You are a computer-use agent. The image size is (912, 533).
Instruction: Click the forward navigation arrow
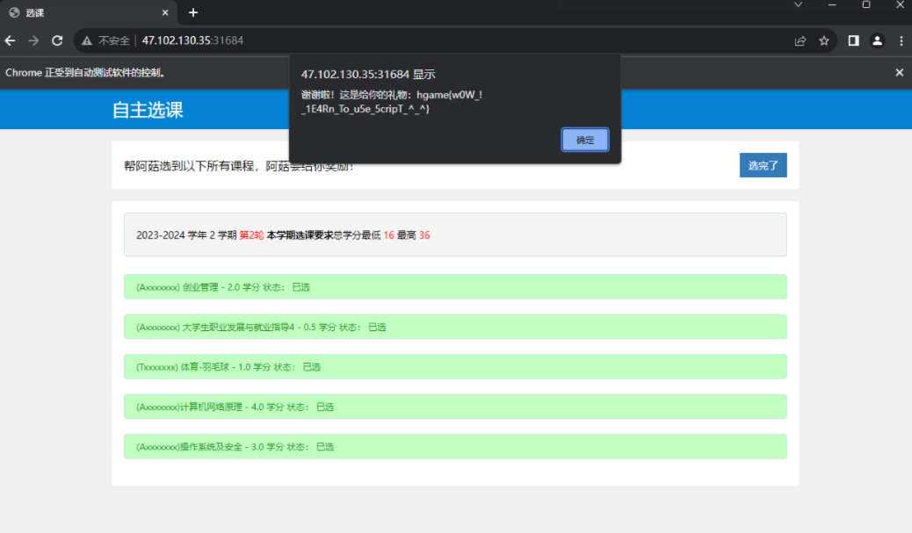(x=33, y=40)
